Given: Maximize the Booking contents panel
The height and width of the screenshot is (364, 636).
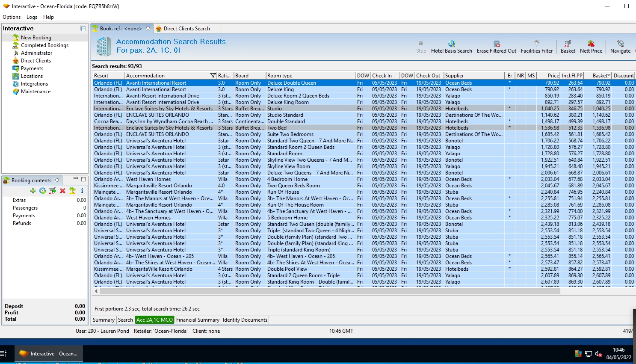Looking at the screenshot, I should [83, 180].
